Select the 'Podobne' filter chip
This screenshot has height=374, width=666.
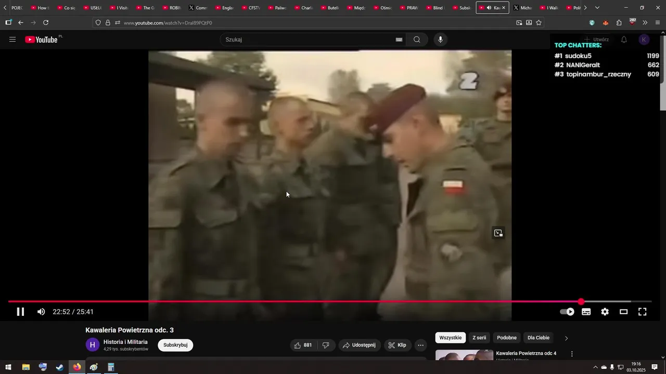point(507,338)
